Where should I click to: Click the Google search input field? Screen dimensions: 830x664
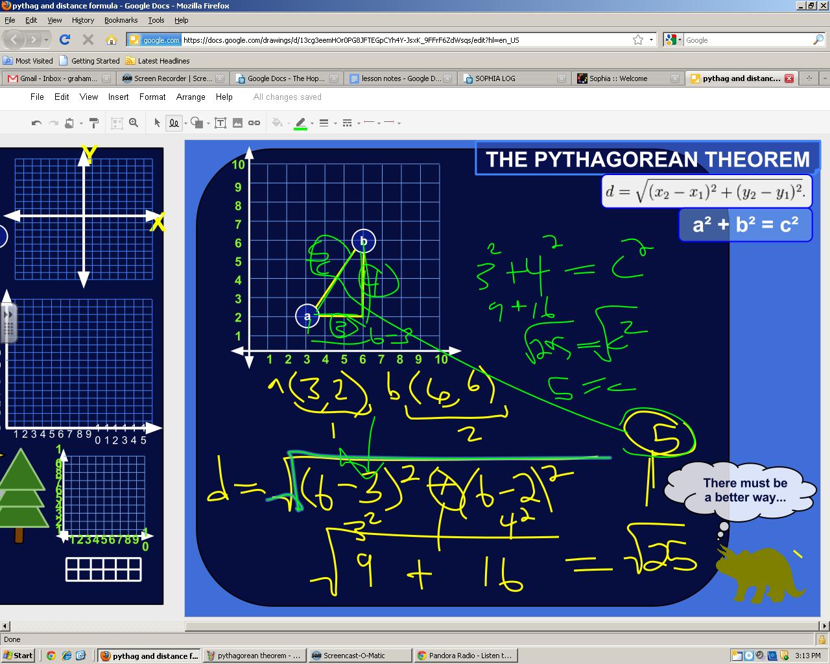(747, 40)
